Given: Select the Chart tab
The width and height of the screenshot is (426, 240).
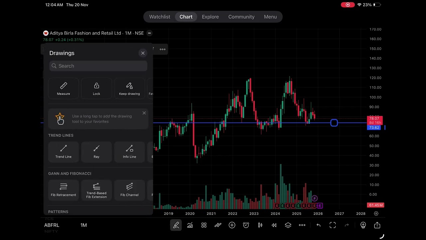Looking at the screenshot, I should point(186,17).
